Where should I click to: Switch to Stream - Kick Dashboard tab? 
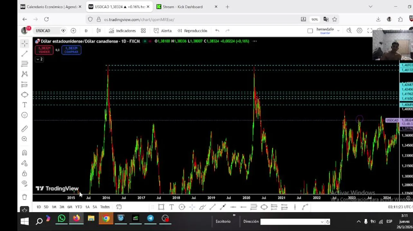pyautogui.click(x=187, y=7)
